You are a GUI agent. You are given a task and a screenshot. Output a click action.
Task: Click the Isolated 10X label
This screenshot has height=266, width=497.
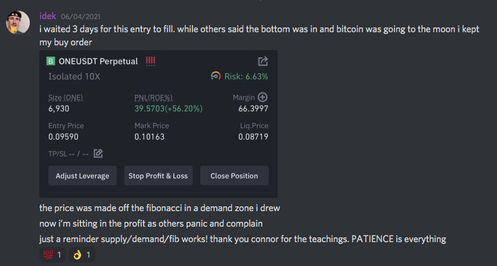74,76
